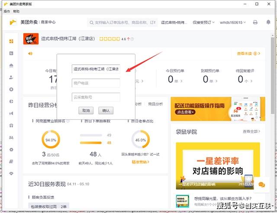Click the 商户电话 input field

(x=96, y=83)
